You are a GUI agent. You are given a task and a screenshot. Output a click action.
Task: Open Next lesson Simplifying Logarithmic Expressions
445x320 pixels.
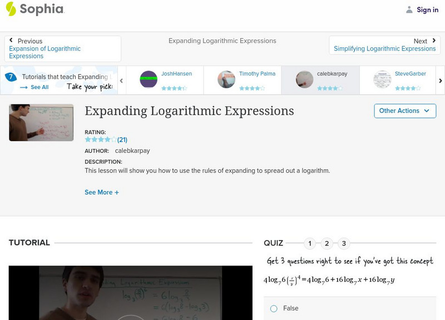(384, 48)
